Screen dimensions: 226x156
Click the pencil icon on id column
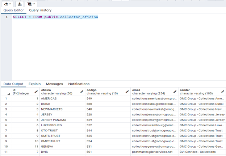pos(36,92)
